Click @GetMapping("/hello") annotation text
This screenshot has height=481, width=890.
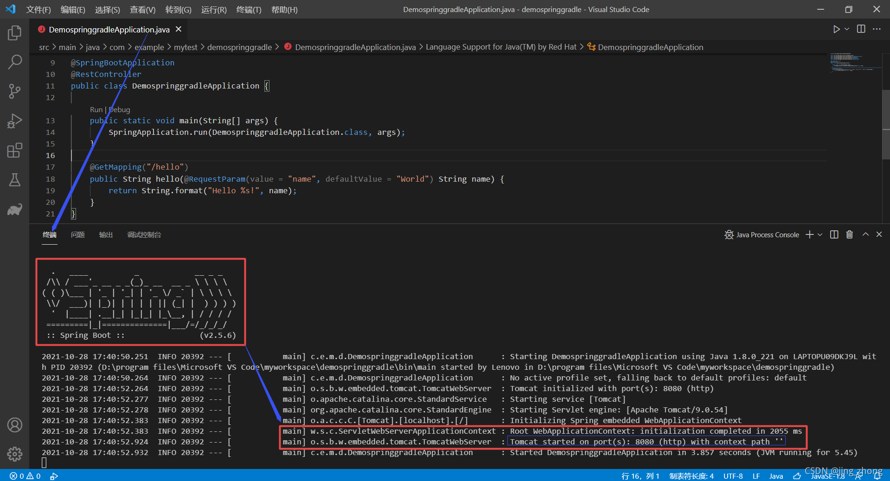point(139,167)
